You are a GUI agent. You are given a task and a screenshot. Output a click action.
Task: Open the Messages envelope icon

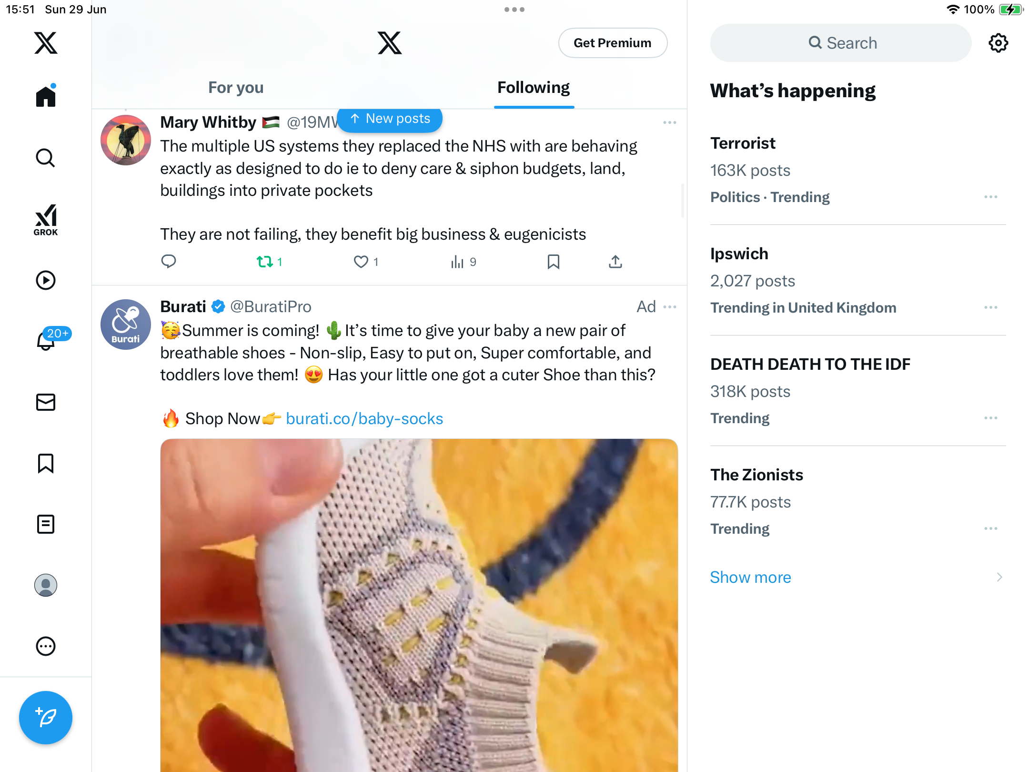tap(46, 402)
